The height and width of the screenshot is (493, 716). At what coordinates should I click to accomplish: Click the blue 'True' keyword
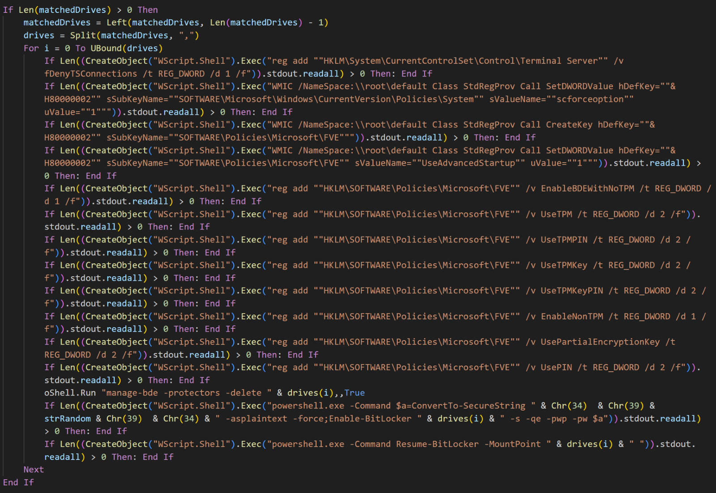tap(354, 393)
